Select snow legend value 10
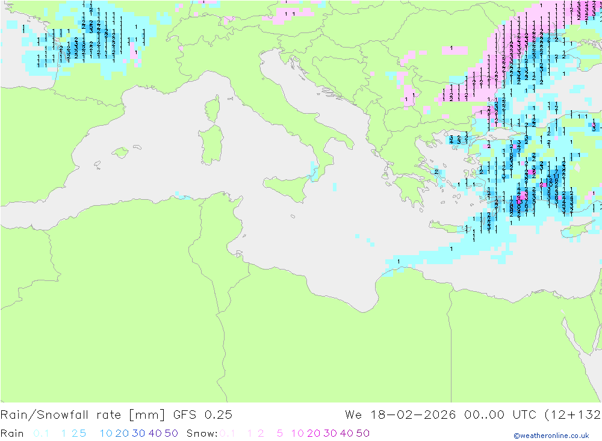 (x=297, y=433)
